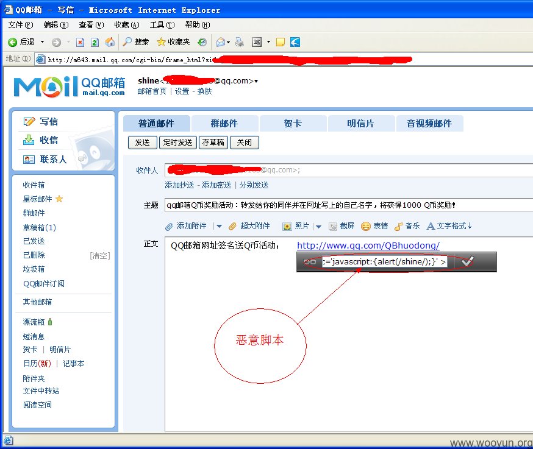Go to the IE Home icon

coord(110,42)
